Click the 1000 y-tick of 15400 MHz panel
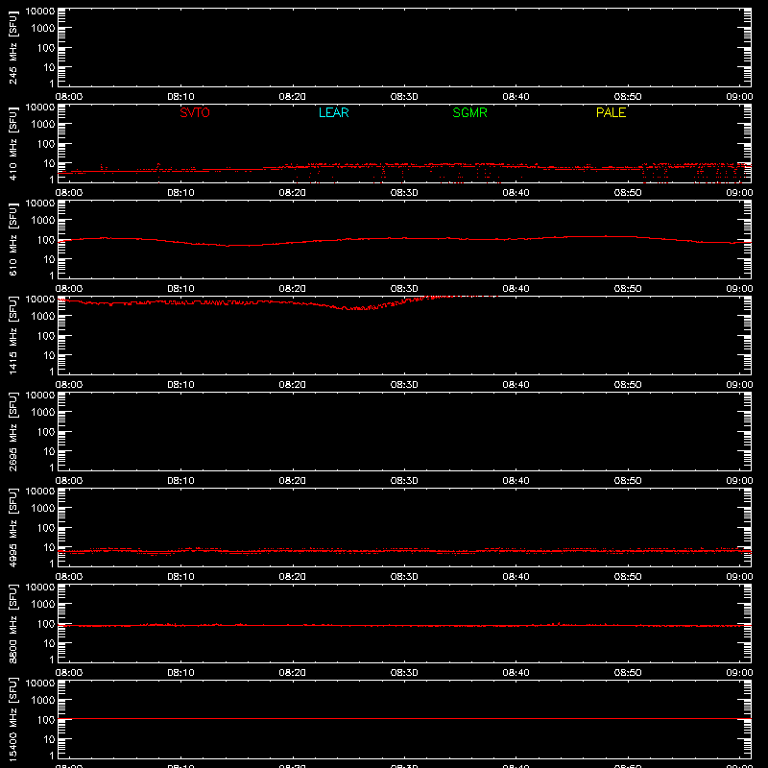The height and width of the screenshot is (768, 768). coord(43,701)
